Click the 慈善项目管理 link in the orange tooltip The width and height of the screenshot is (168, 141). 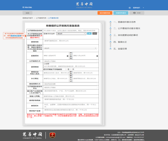16,36
